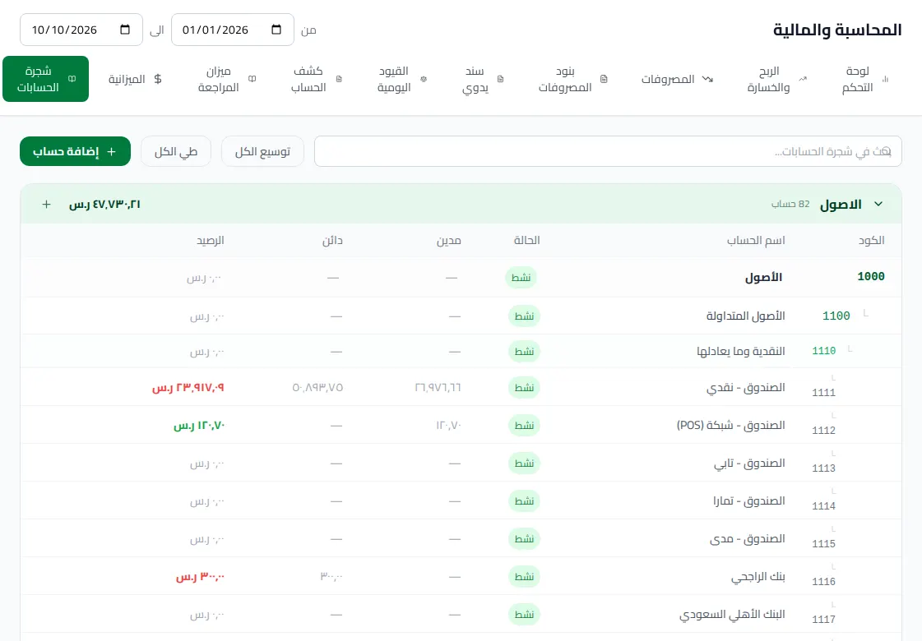Screen dimensions: 922x641
Task: Click the to-date field 10/10/2026
Action: tap(81, 30)
